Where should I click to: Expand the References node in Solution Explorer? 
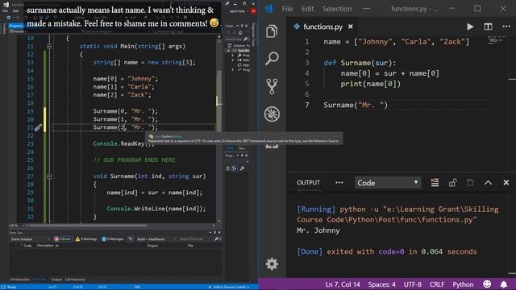click(233, 60)
